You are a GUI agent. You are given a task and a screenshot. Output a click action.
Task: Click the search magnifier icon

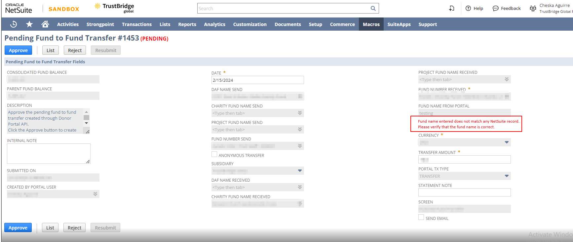(373, 9)
